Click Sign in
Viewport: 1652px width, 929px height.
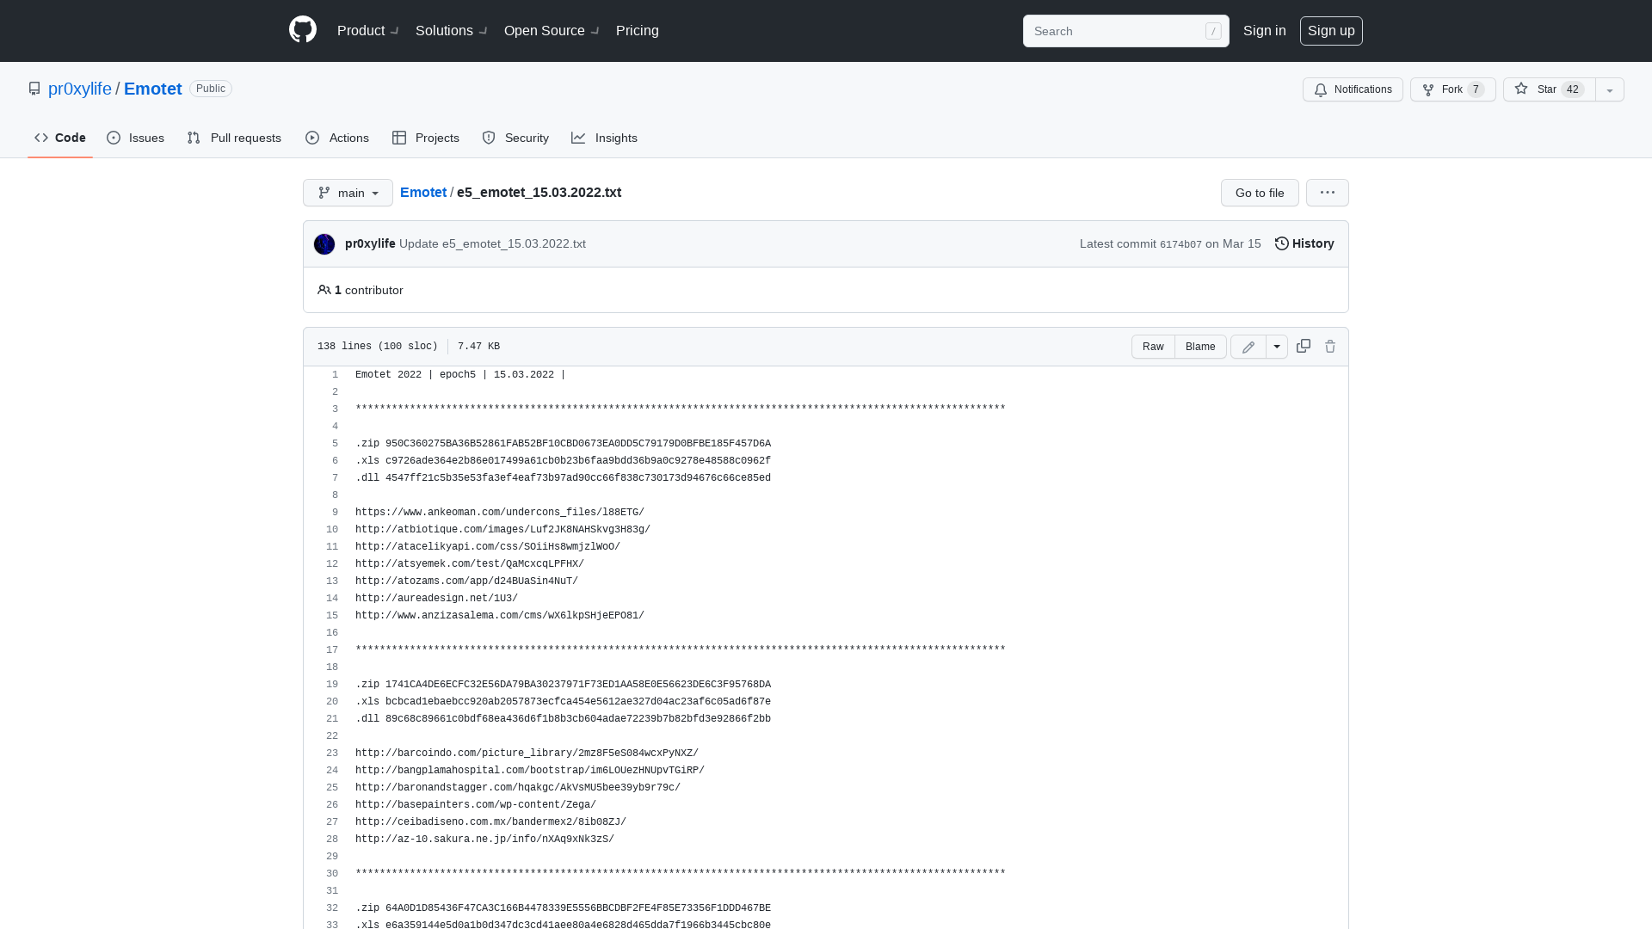click(x=1265, y=30)
